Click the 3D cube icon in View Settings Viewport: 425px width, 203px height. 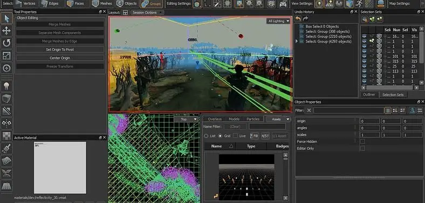point(349,4)
